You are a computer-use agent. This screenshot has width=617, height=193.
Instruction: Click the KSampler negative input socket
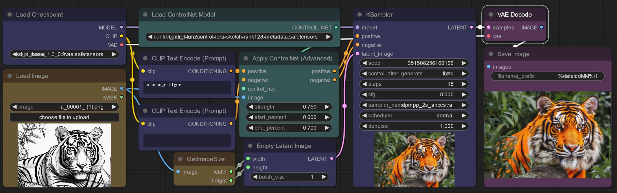(x=358, y=45)
